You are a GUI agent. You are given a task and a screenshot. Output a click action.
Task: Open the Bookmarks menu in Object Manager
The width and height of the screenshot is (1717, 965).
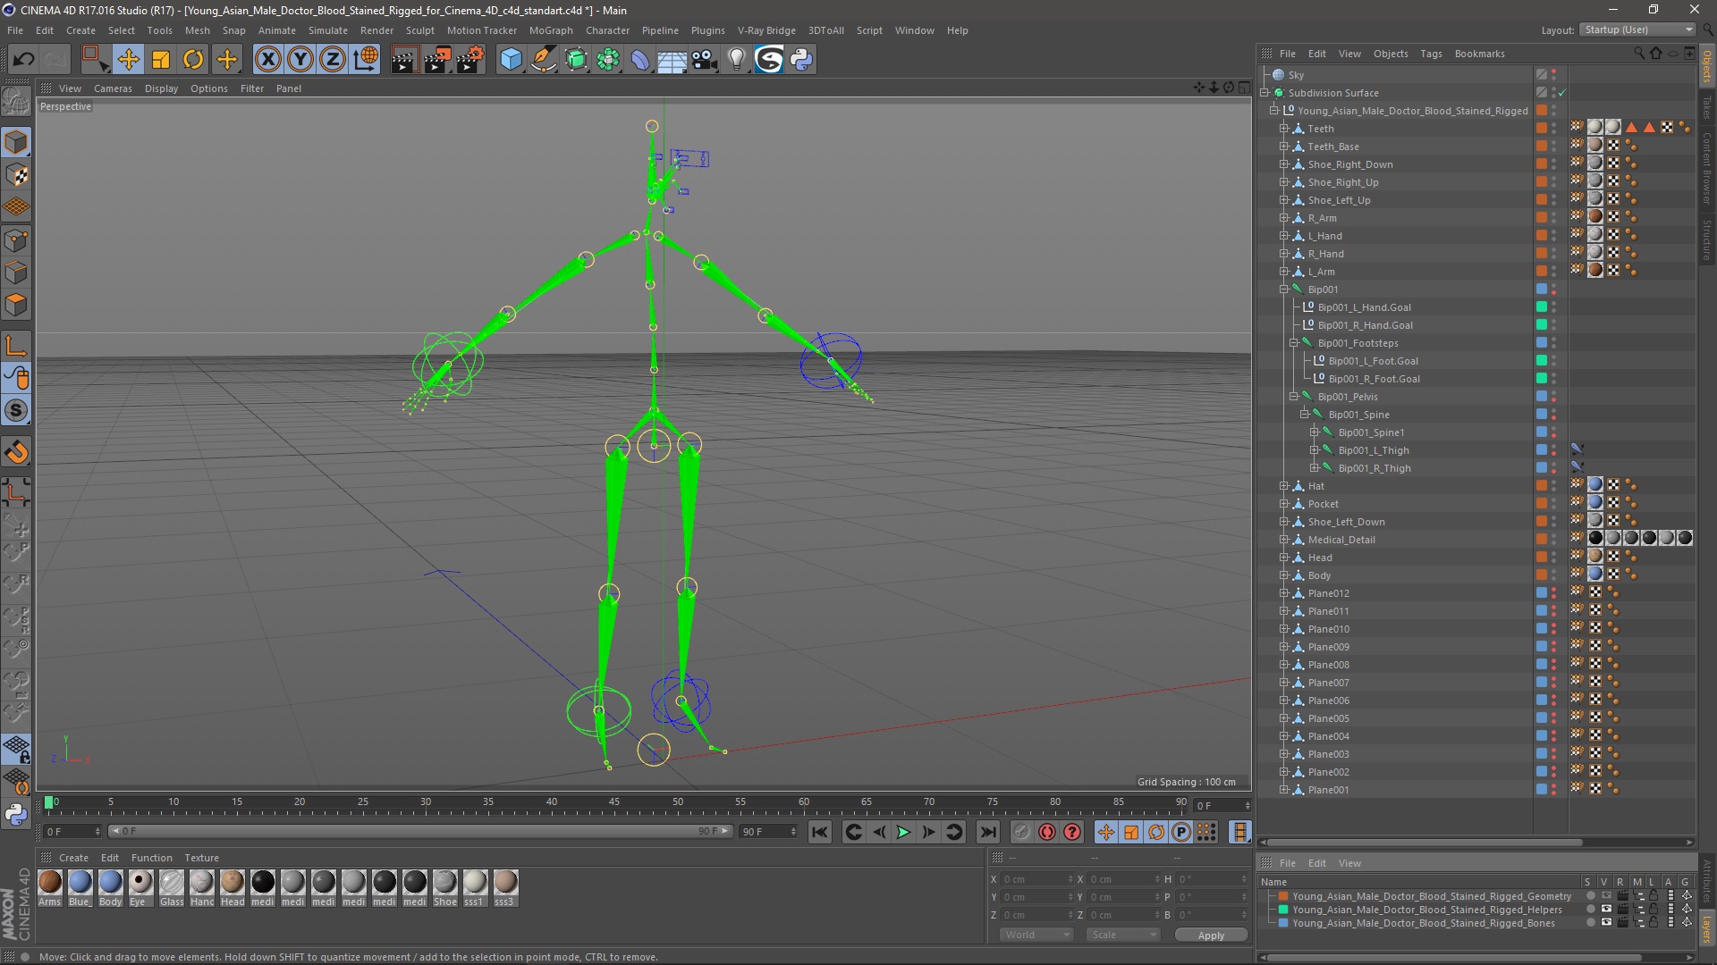(1479, 54)
